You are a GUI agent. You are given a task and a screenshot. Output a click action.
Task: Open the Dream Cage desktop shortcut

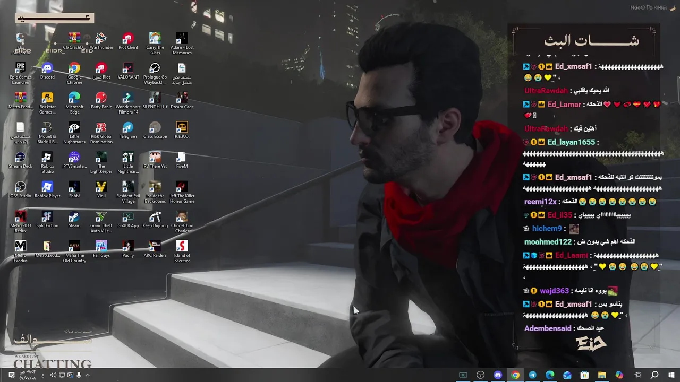182,101
